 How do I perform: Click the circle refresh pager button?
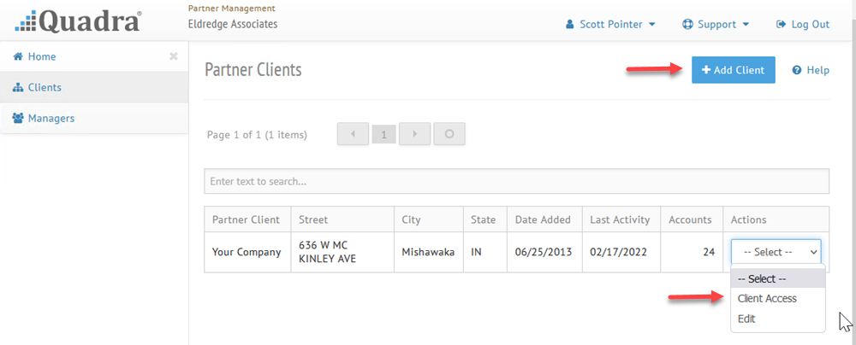(x=449, y=134)
